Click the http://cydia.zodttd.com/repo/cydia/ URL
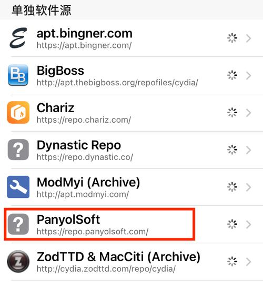This screenshot has height=286, width=263. click(106, 269)
